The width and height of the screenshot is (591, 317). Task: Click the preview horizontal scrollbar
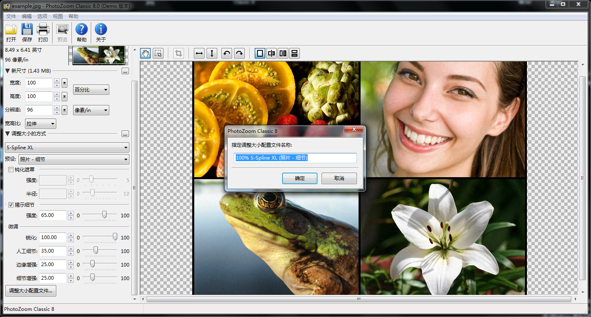tap(358, 299)
